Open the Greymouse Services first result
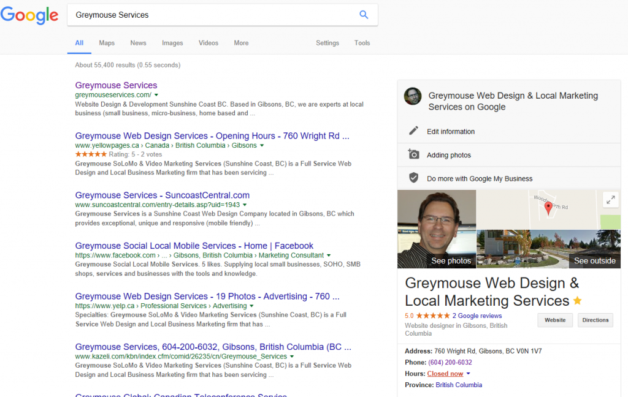The width and height of the screenshot is (628, 397). (x=116, y=85)
